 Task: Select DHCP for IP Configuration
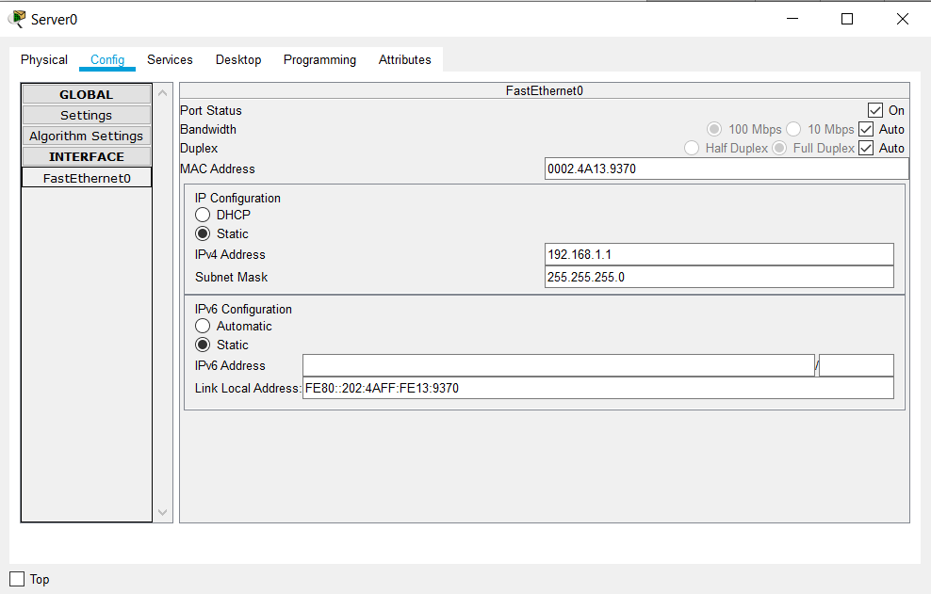tap(203, 215)
